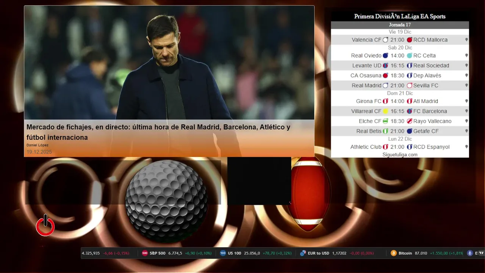Image resolution: width=485 pixels, height=273 pixels.
Task: Click the news date 19.12.2025
Action: 39,152
